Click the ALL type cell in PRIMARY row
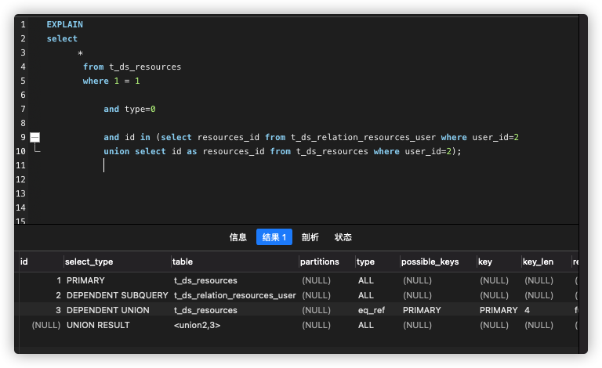 366,280
